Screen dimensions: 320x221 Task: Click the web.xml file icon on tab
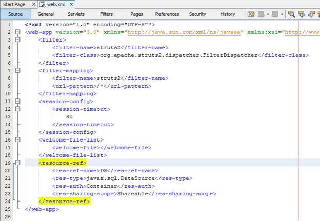coord(42,4)
